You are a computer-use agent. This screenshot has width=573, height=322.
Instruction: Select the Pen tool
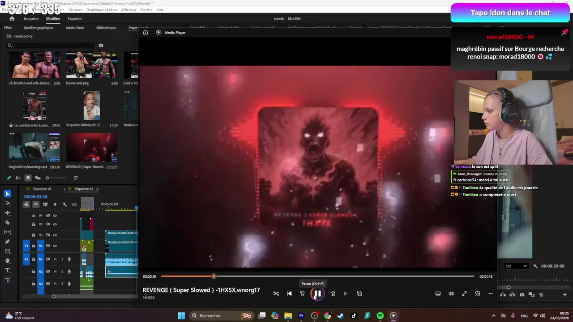(8, 241)
